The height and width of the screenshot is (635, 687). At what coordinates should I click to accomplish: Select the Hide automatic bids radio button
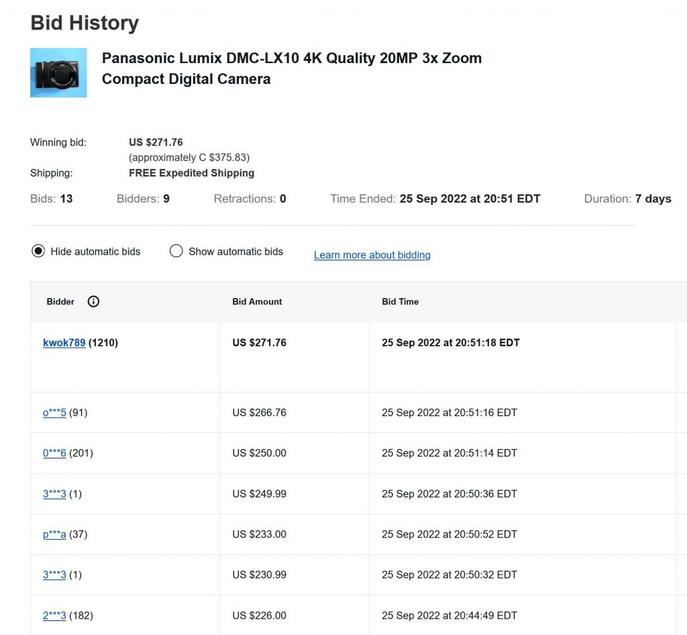tap(38, 252)
